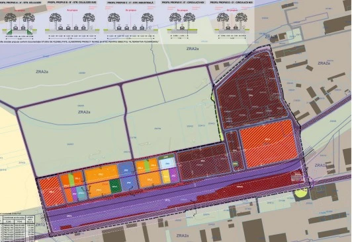Select the ZR12 label at the lower left

tap(40, 225)
